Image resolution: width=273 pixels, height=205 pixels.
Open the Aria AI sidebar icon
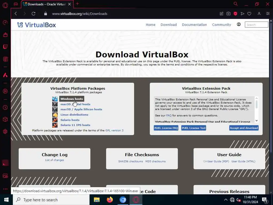(x=5, y=75)
